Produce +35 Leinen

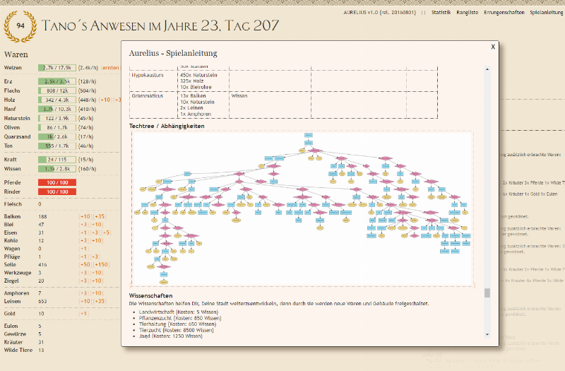pyautogui.click(x=100, y=302)
